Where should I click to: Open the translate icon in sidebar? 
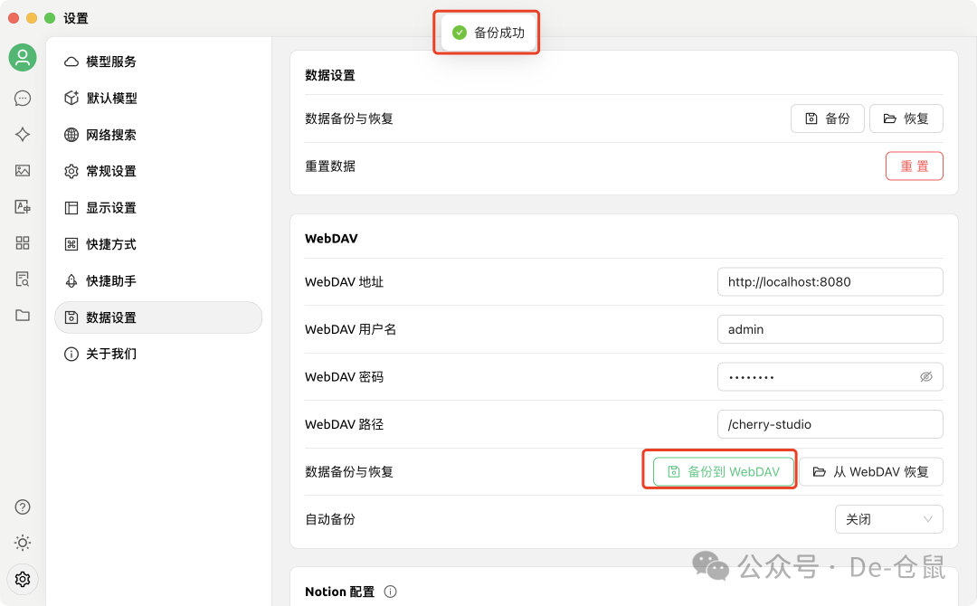tap(23, 207)
